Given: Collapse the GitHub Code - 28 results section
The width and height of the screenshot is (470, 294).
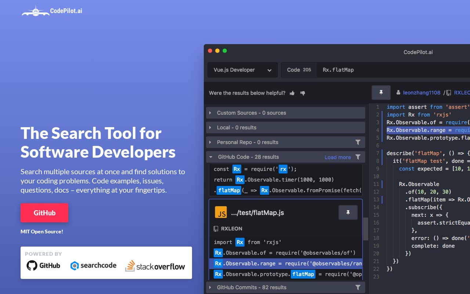Looking at the screenshot, I should [286, 157].
